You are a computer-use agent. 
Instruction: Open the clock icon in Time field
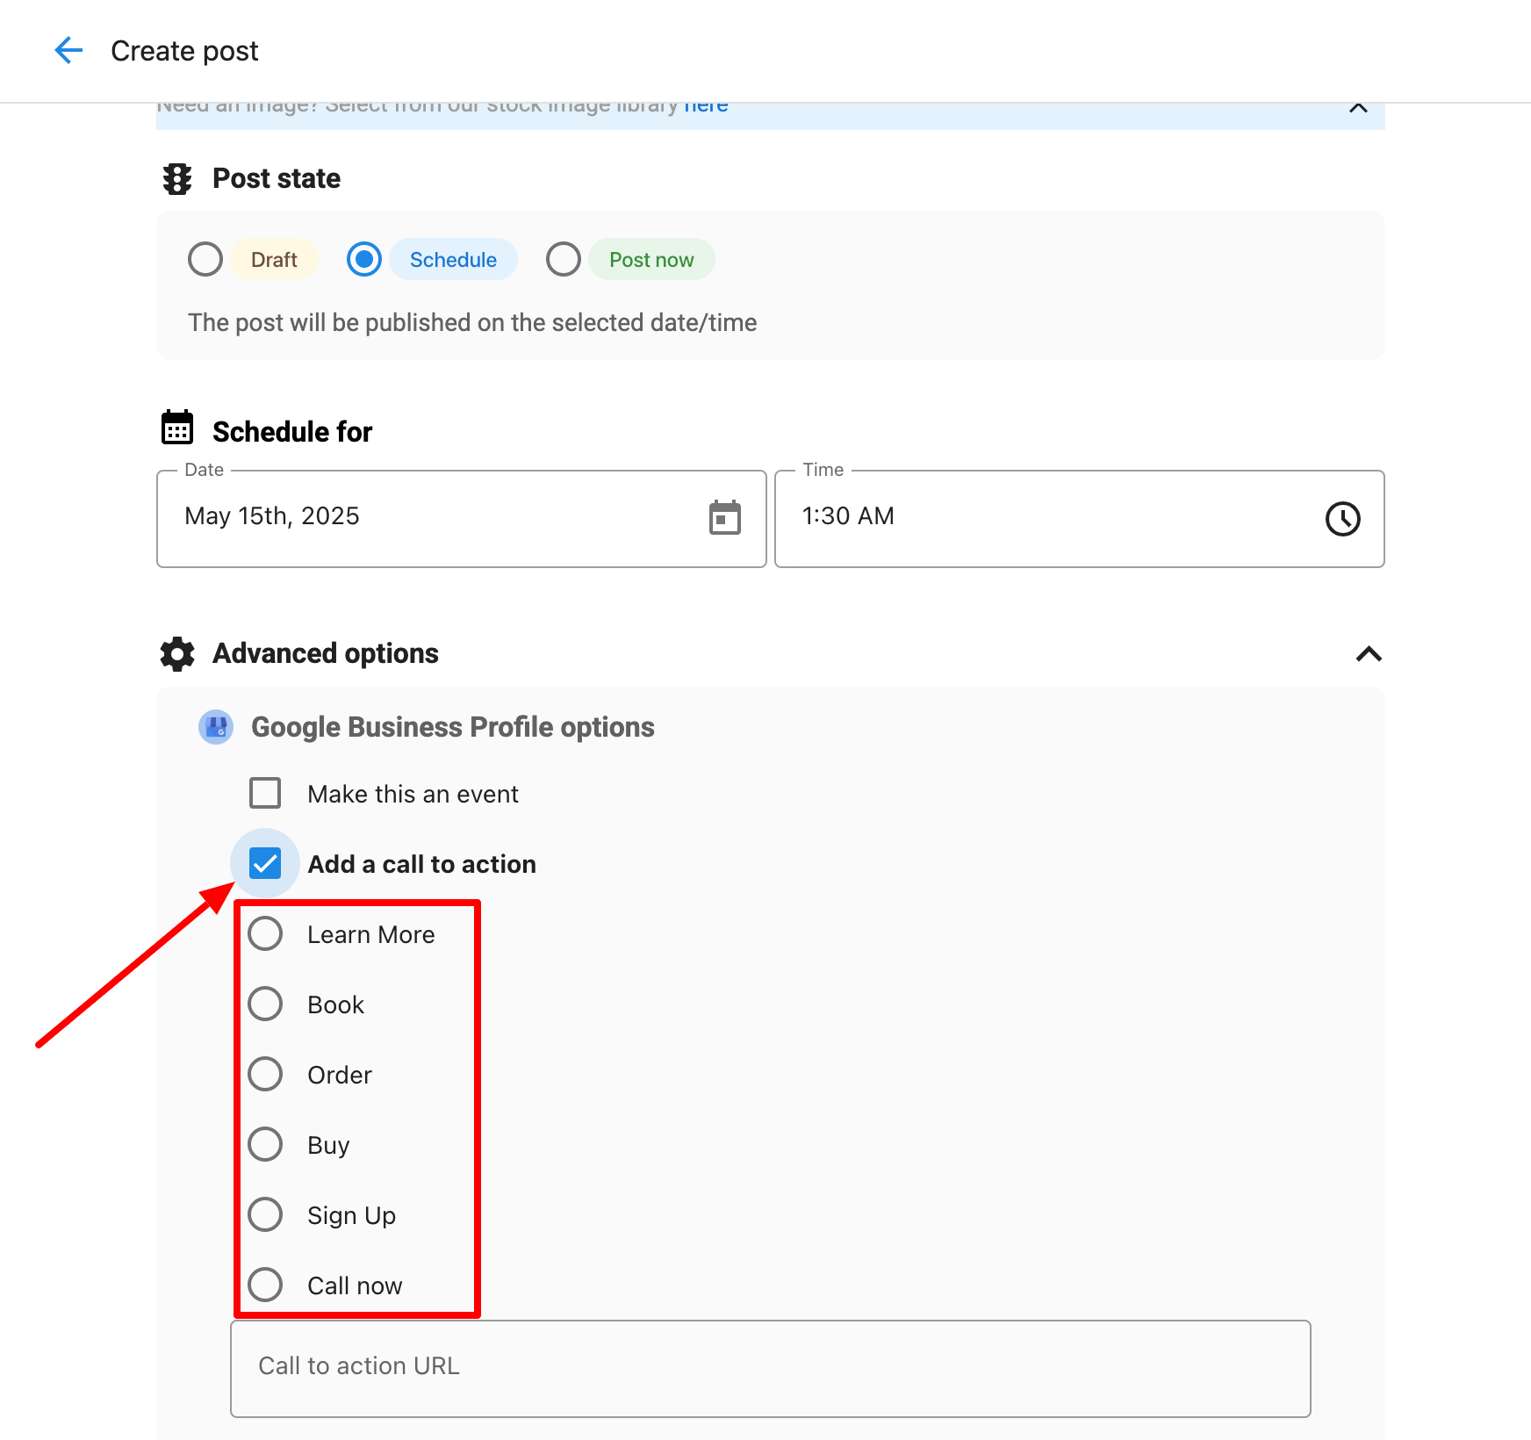(1342, 518)
